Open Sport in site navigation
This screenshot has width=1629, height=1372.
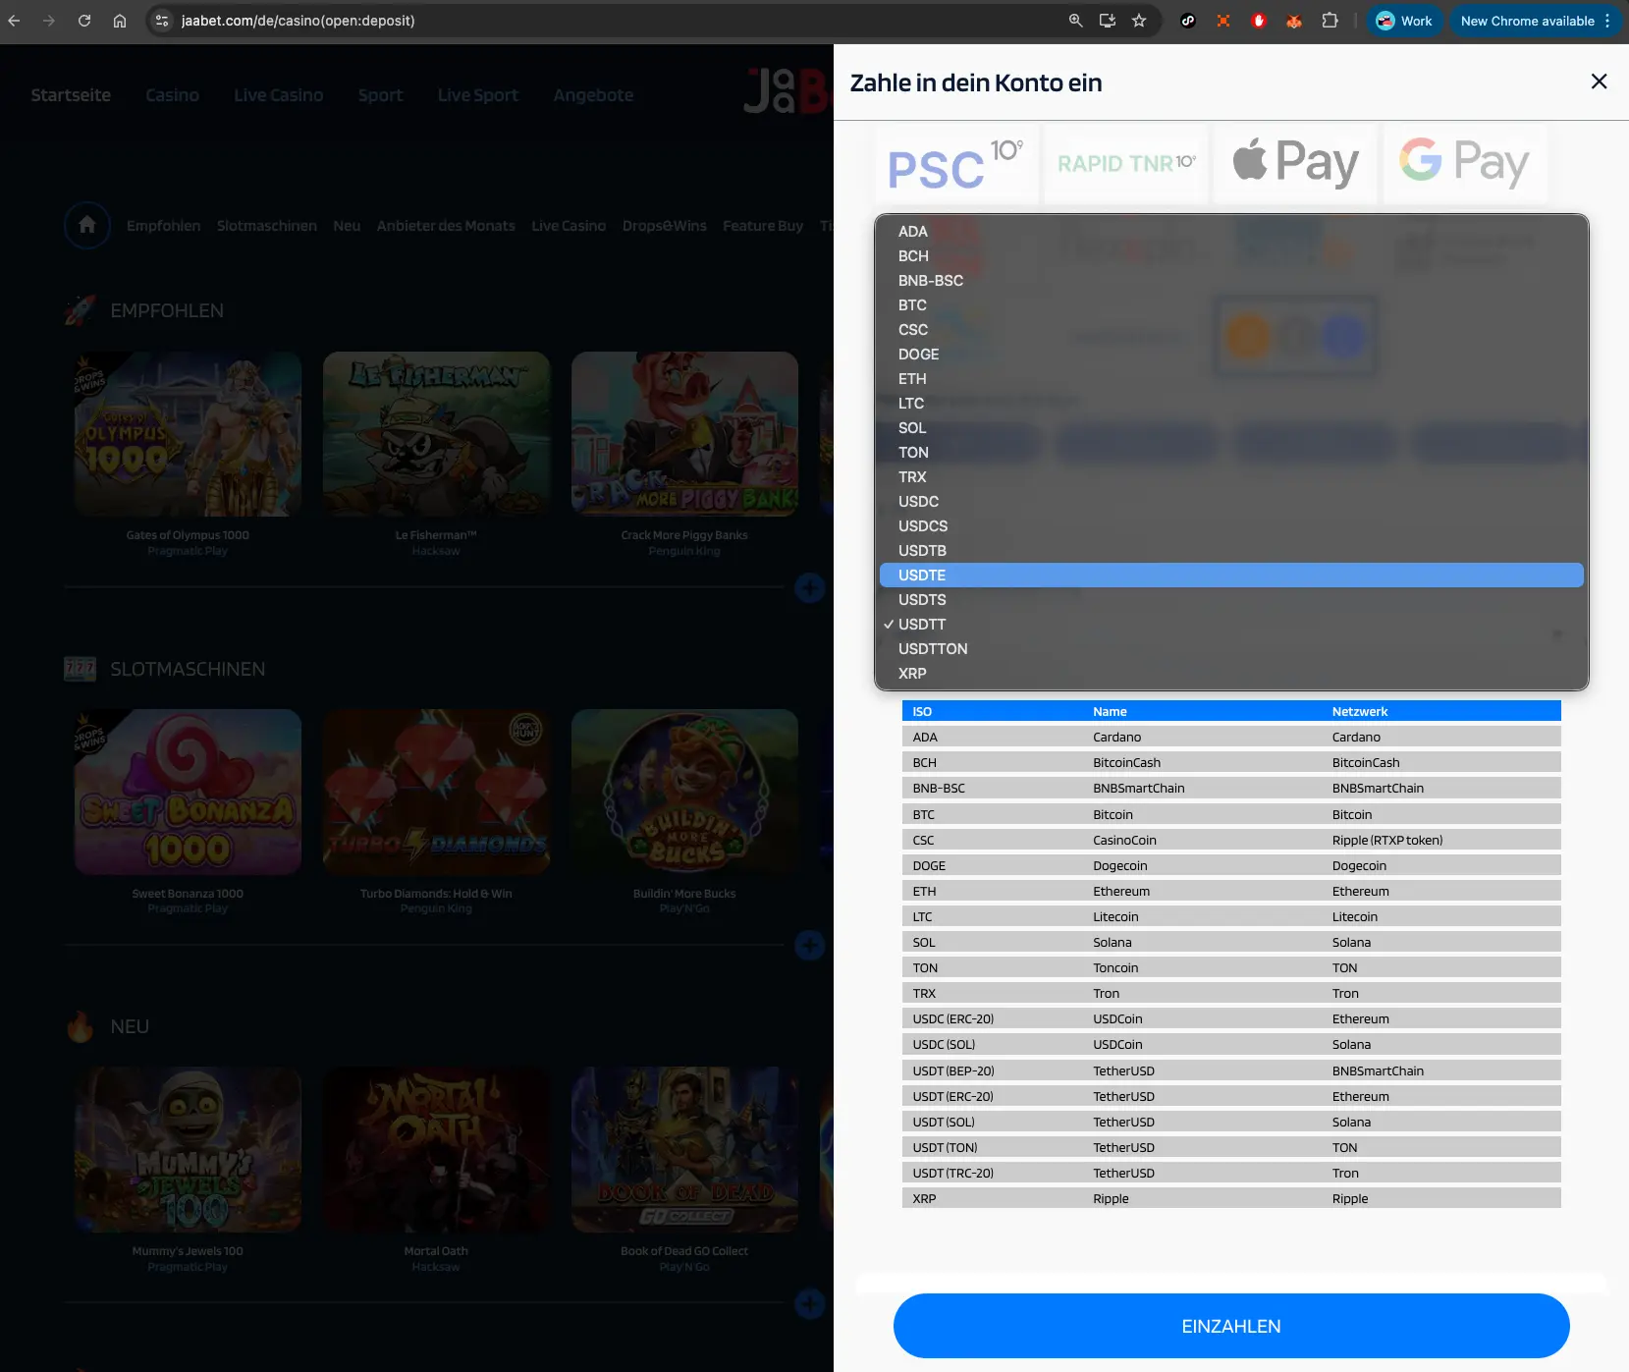point(381,95)
